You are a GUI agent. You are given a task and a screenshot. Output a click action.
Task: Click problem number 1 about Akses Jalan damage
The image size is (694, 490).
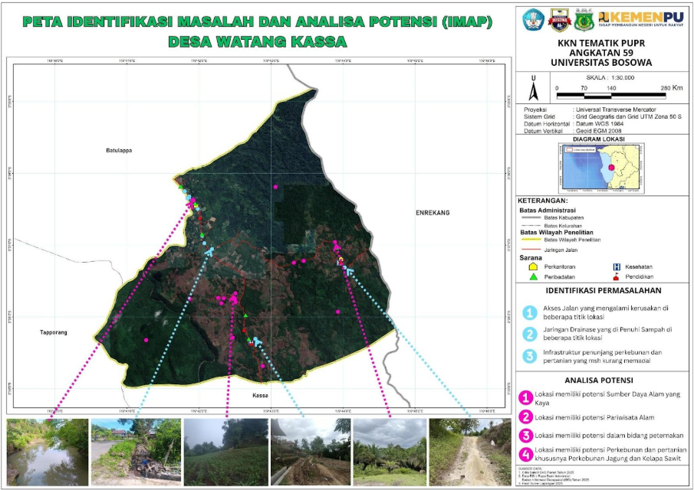pyautogui.click(x=531, y=311)
